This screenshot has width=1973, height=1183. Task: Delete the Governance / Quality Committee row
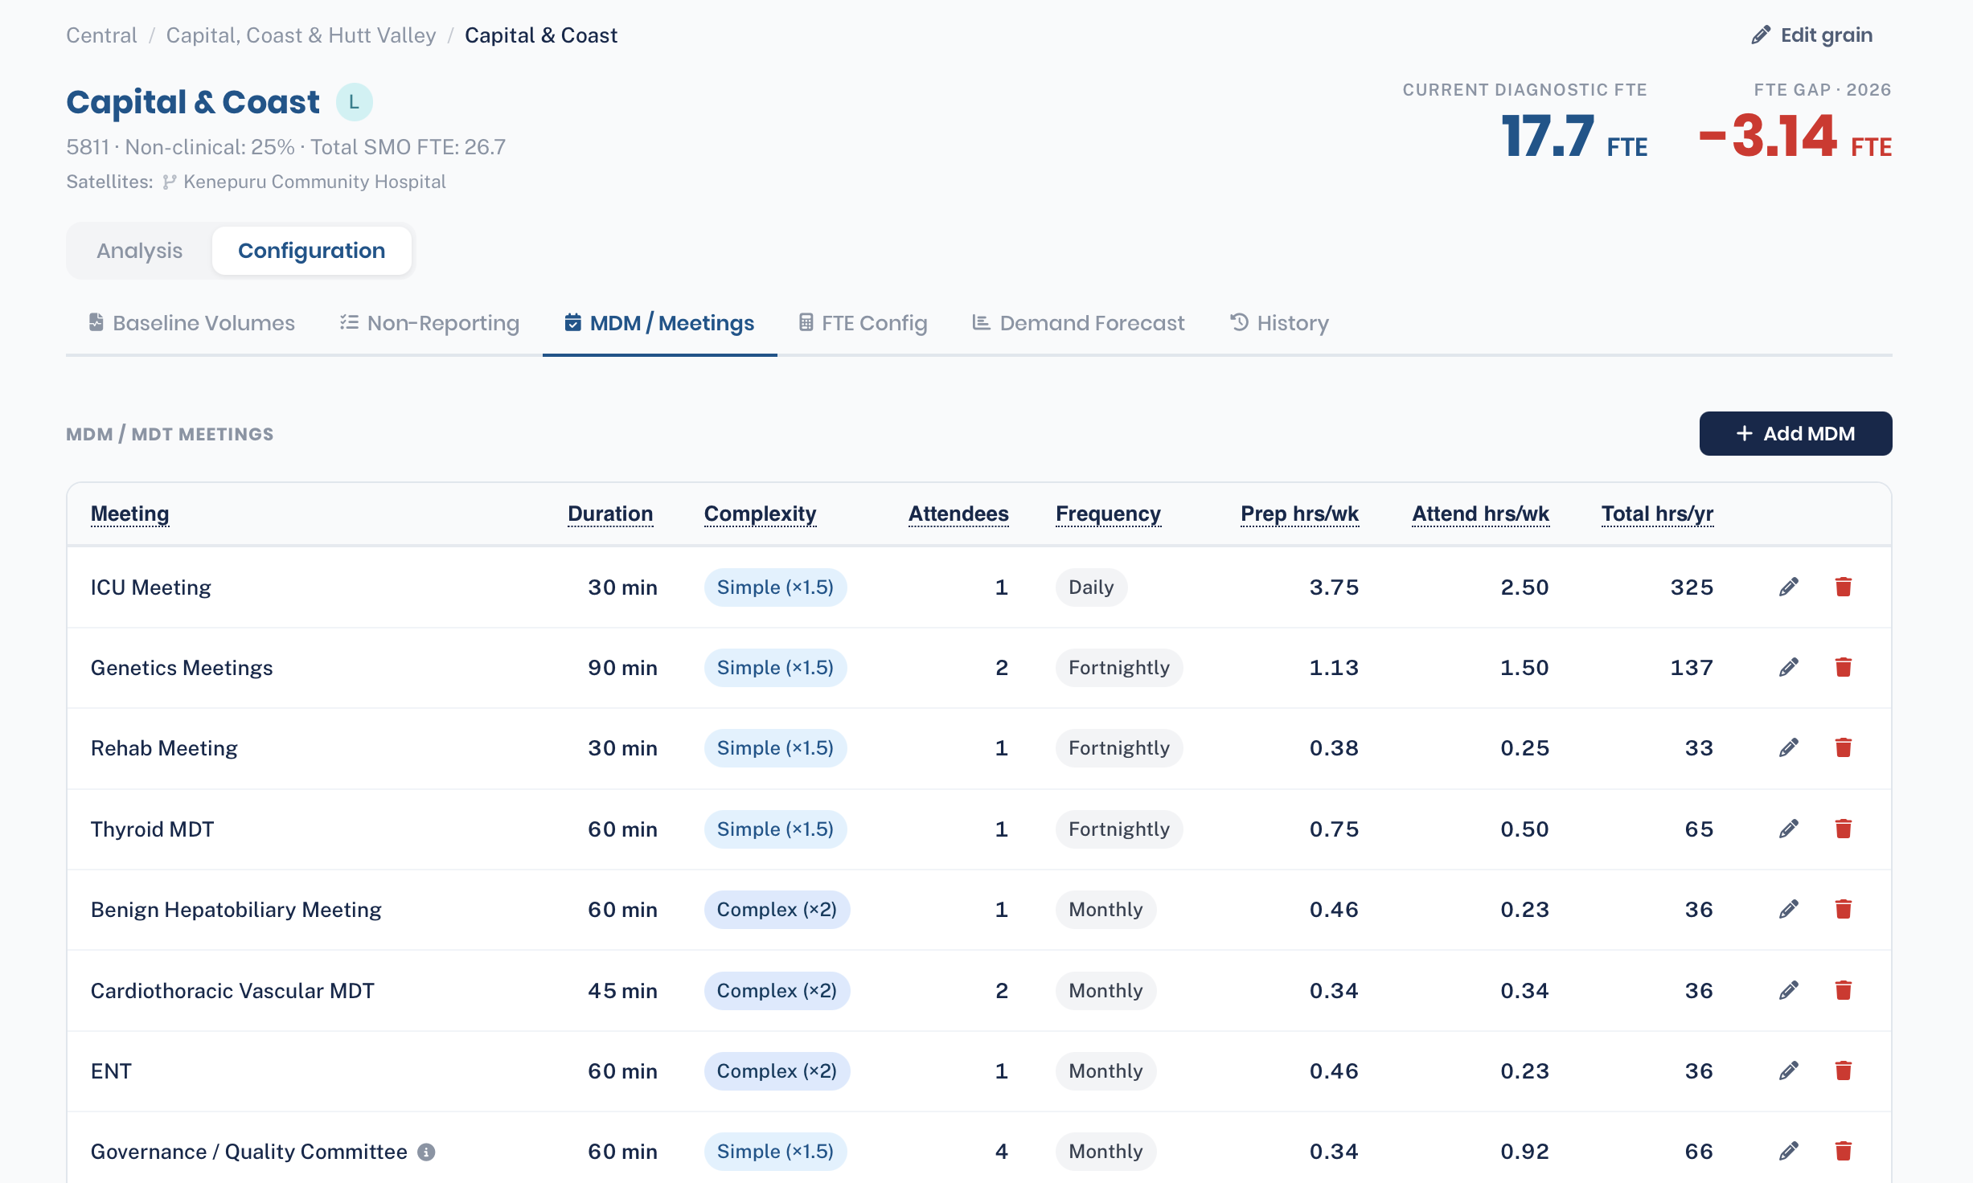1844,1152
